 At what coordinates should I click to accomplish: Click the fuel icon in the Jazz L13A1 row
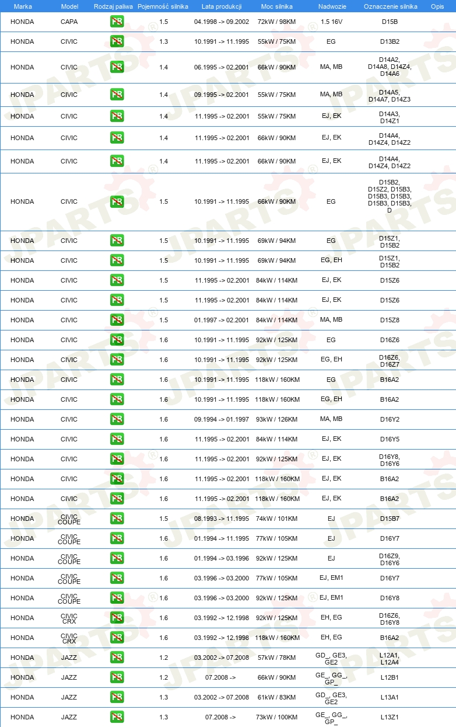(117, 697)
